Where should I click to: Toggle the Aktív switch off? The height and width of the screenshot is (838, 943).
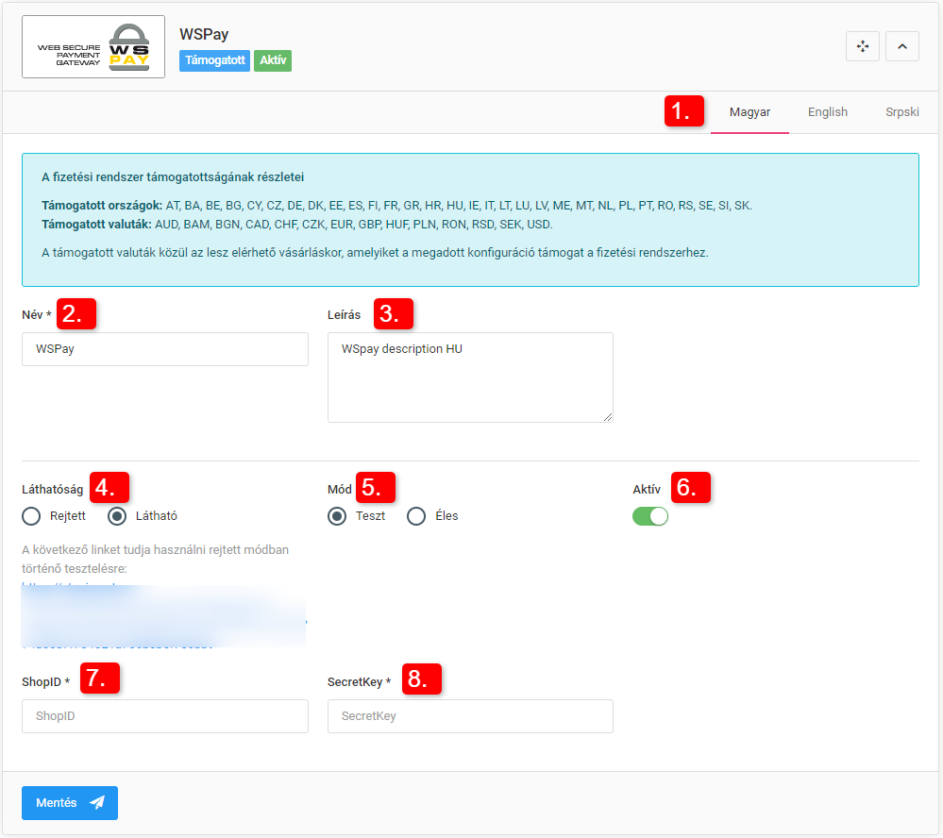coord(650,516)
